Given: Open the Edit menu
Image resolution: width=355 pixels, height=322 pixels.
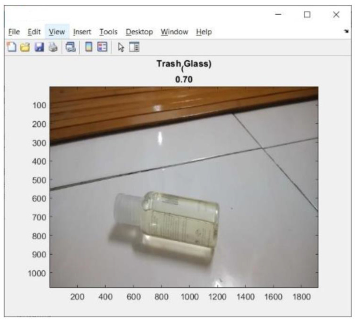Looking at the screenshot, I should [x=34, y=32].
